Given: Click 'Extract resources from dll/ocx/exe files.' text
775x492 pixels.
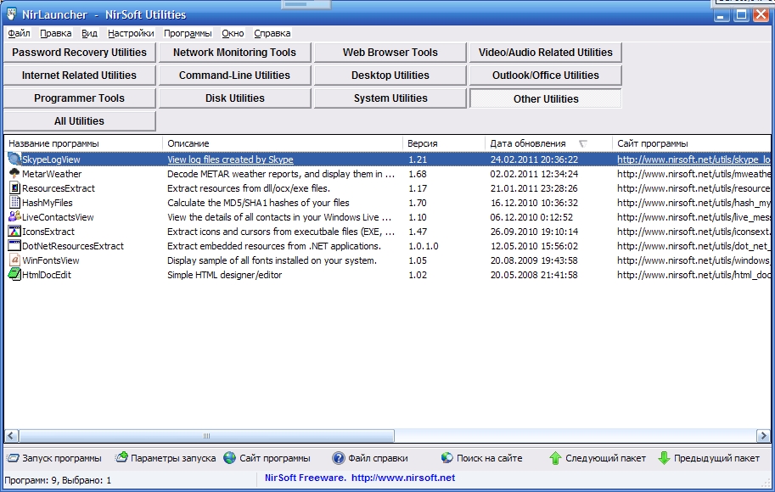Looking at the screenshot, I should pyautogui.click(x=249, y=188).
